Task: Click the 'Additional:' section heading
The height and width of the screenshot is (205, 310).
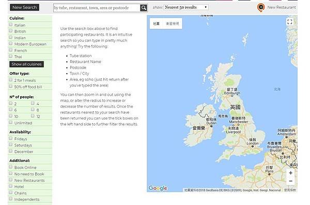Action: 20,161
